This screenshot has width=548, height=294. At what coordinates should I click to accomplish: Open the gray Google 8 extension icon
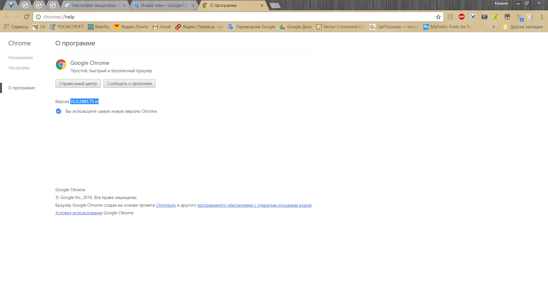[x=530, y=17]
